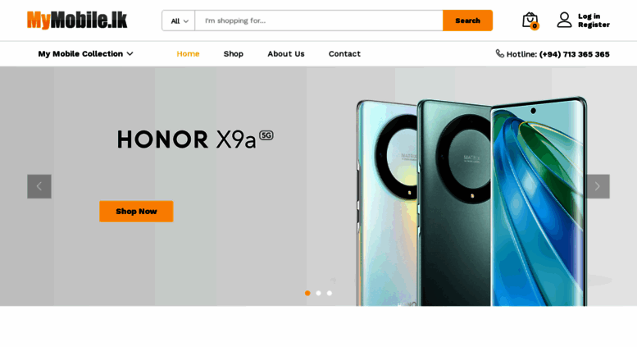Click the cart item count badge
Viewport: 637px width, 347px height.
(x=535, y=26)
